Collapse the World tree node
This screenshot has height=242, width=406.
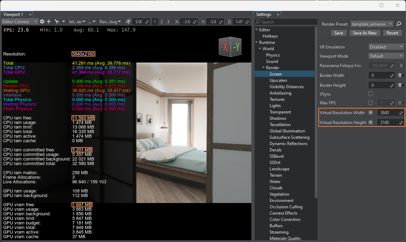point(260,48)
